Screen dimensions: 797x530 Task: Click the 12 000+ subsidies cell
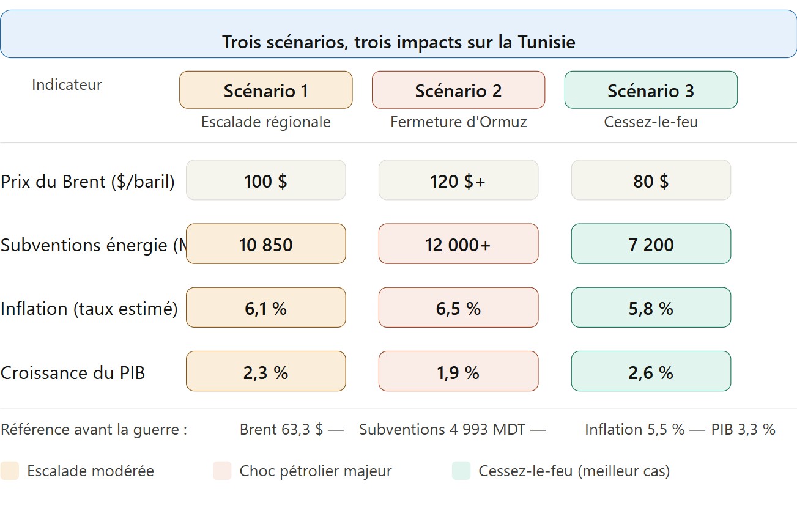pos(458,244)
